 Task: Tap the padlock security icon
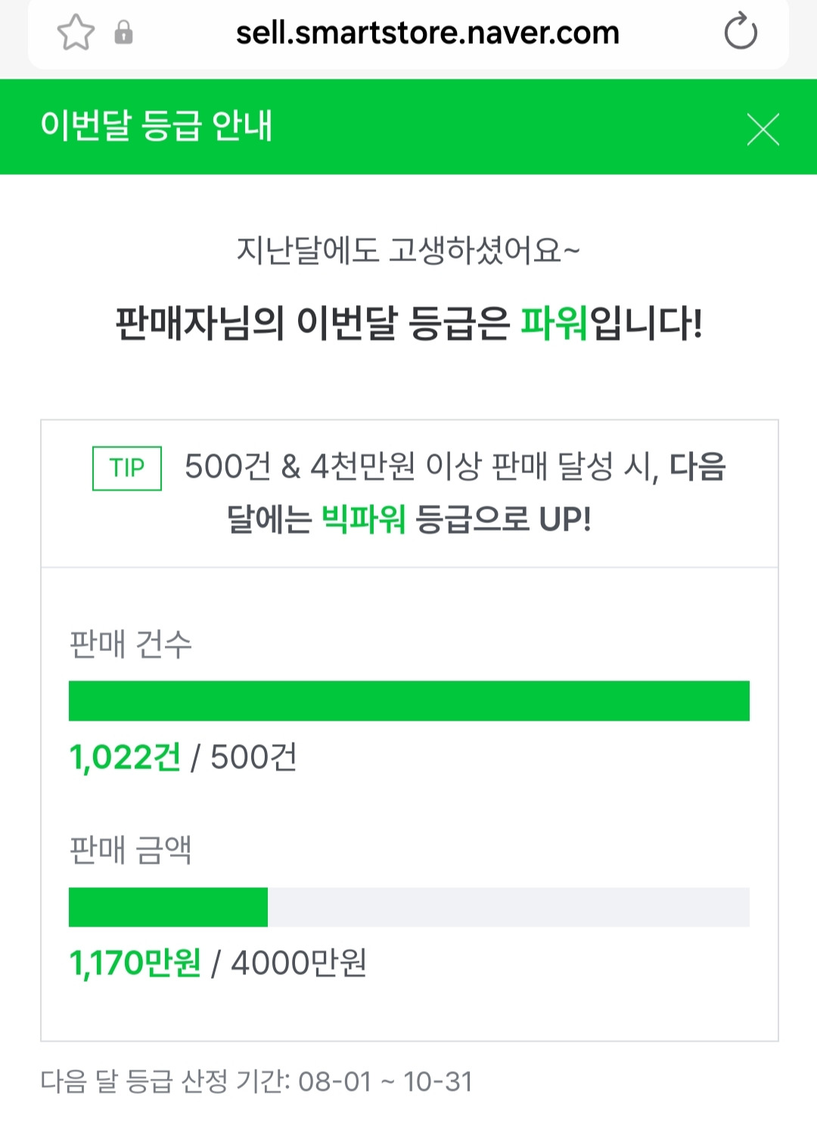click(x=123, y=33)
